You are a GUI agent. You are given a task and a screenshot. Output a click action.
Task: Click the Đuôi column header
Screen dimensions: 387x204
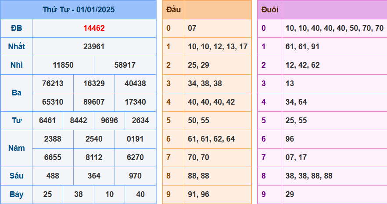pos(270,10)
